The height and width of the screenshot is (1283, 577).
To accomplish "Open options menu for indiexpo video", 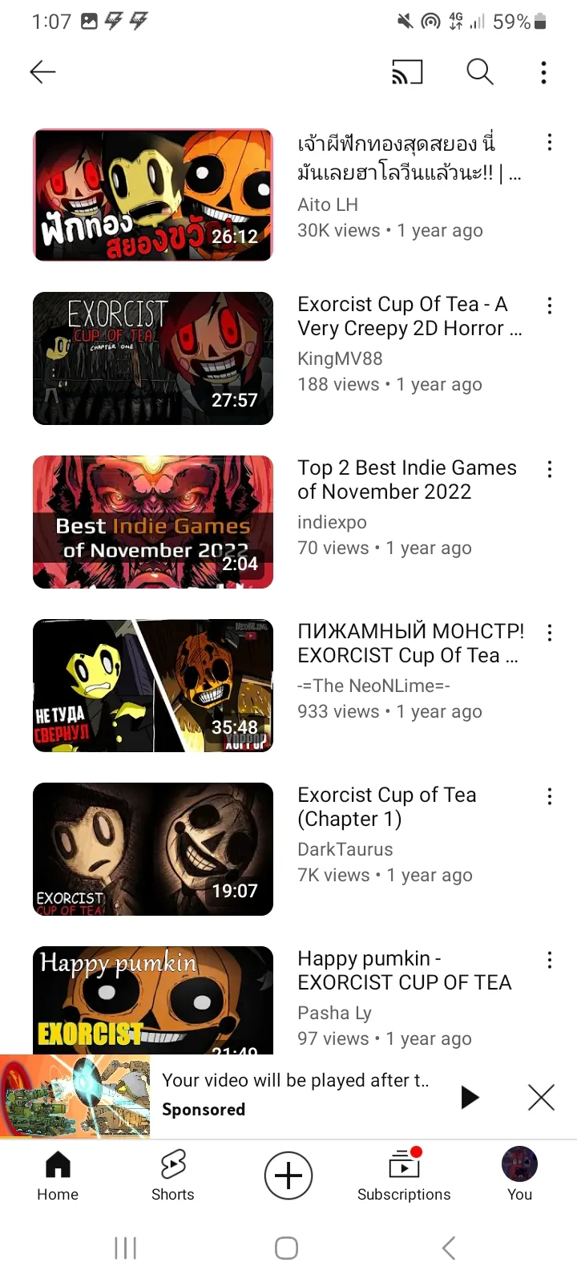I will click(x=549, y=469).
